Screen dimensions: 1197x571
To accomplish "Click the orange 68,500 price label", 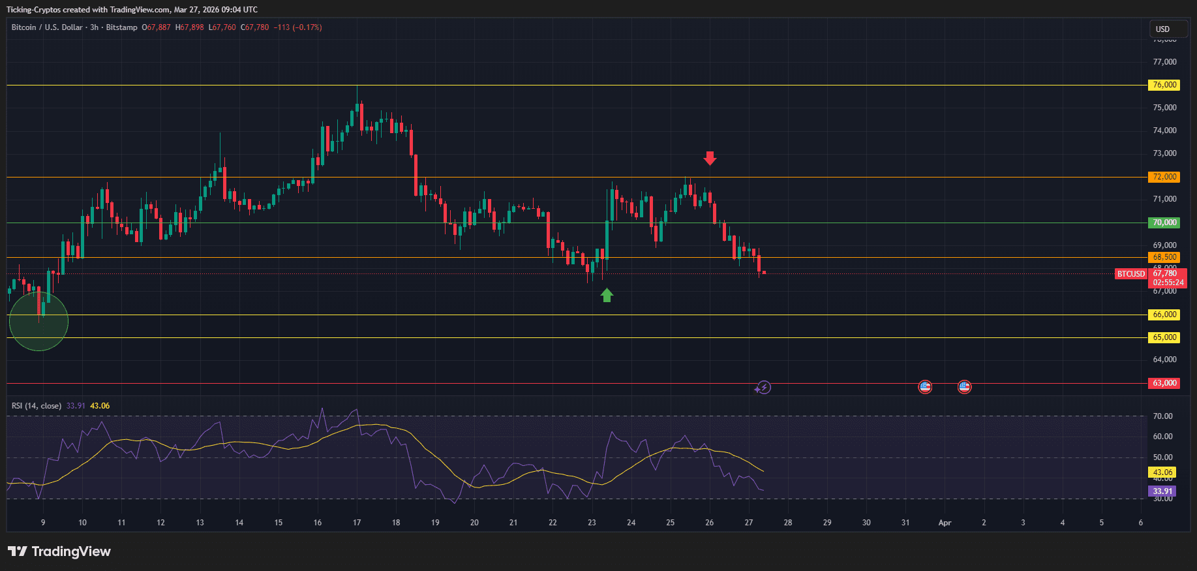I will point(1164,257).
